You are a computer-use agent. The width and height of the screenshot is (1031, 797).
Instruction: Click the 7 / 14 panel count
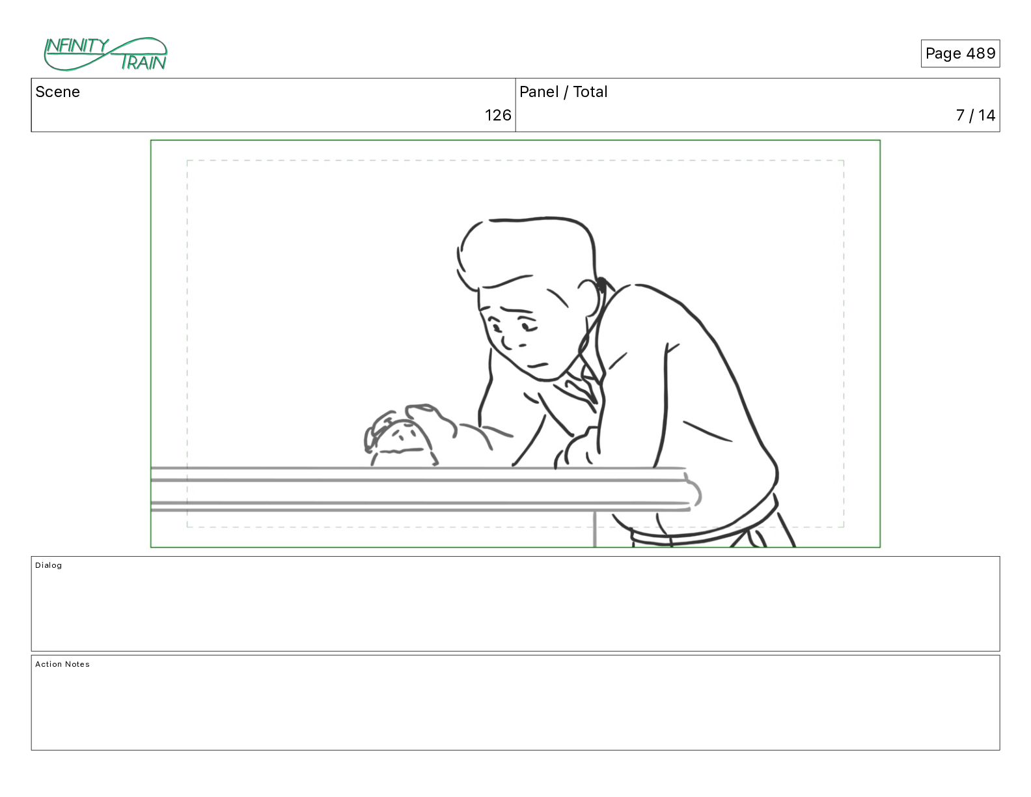click(976, 115)
